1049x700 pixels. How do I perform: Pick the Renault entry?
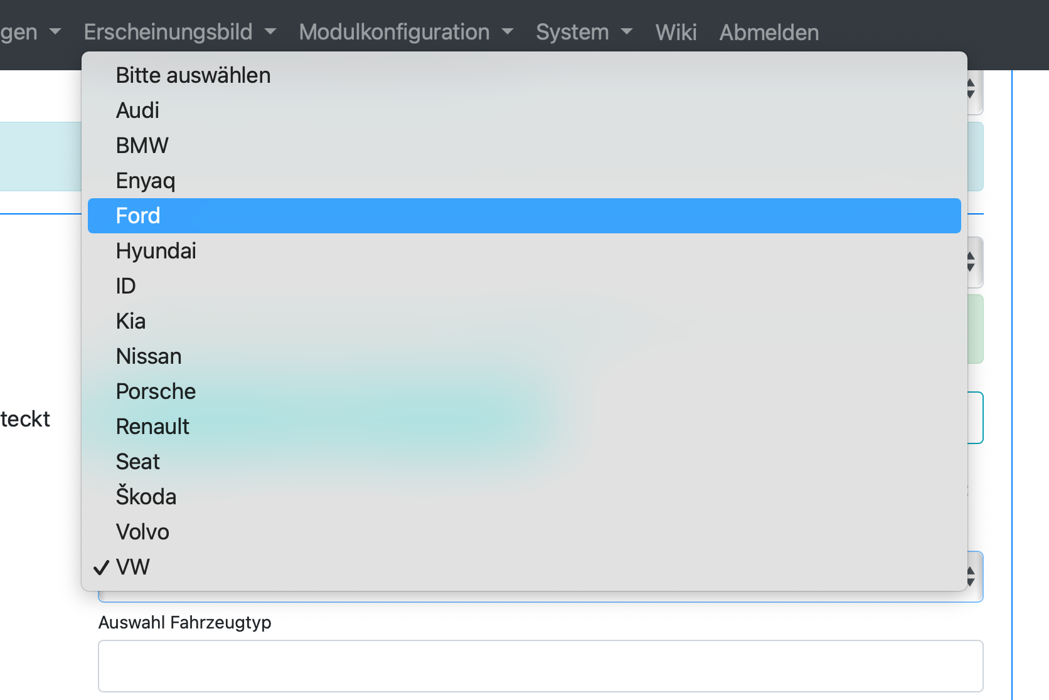pos(153,427)
